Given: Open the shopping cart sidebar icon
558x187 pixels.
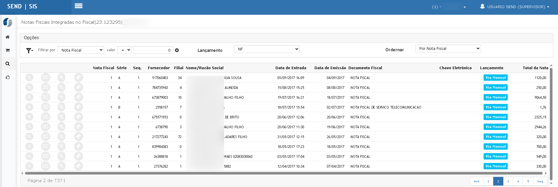Looking at the screenshot, I should [x=8, y=50].
